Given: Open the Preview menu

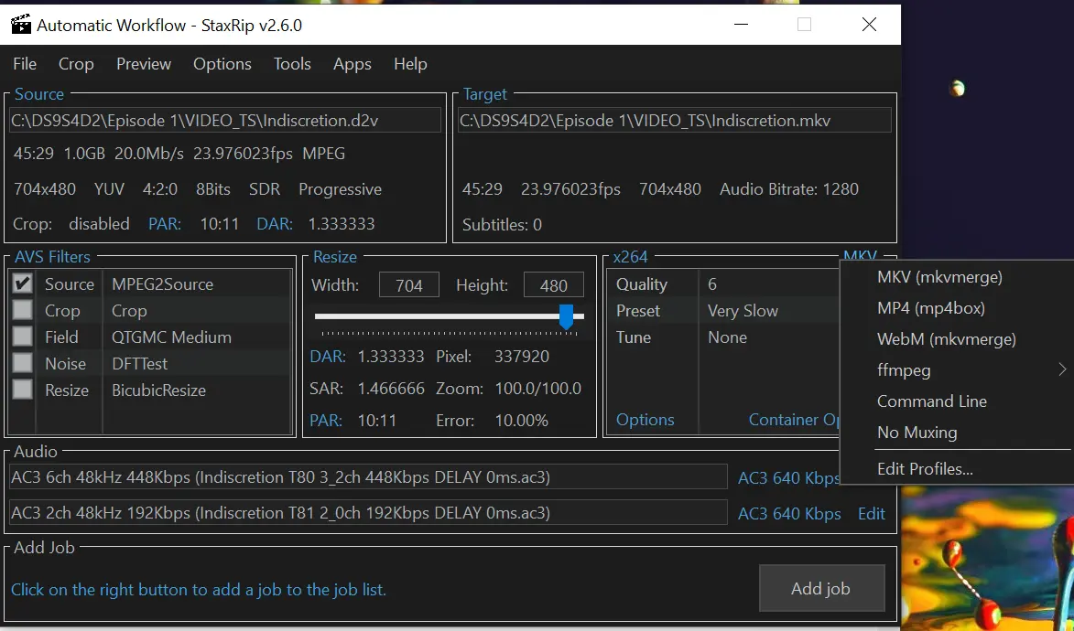Looking at the screenshot, I should 144,64.
